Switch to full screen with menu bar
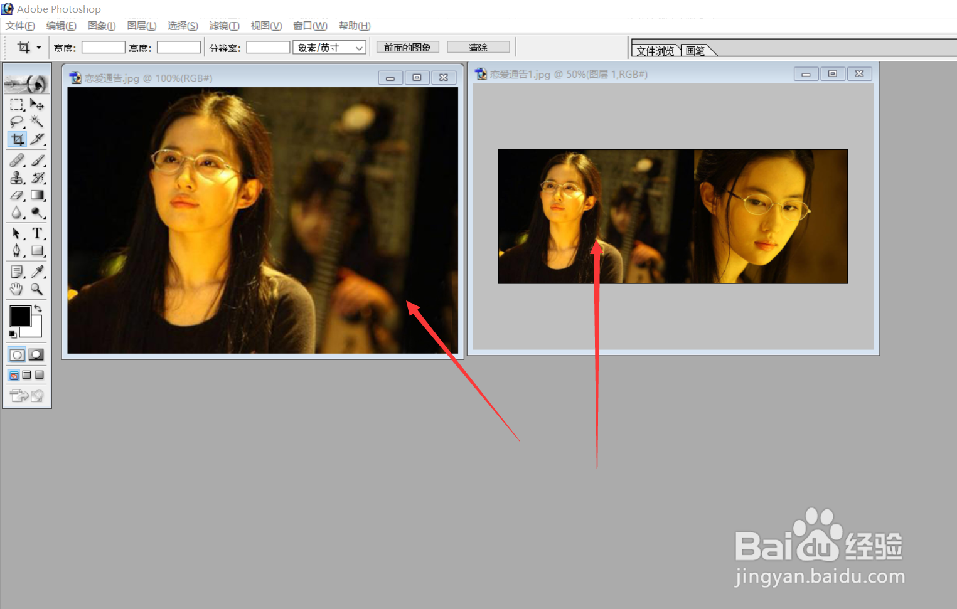The image size is (957, 609). click(26, 375)
